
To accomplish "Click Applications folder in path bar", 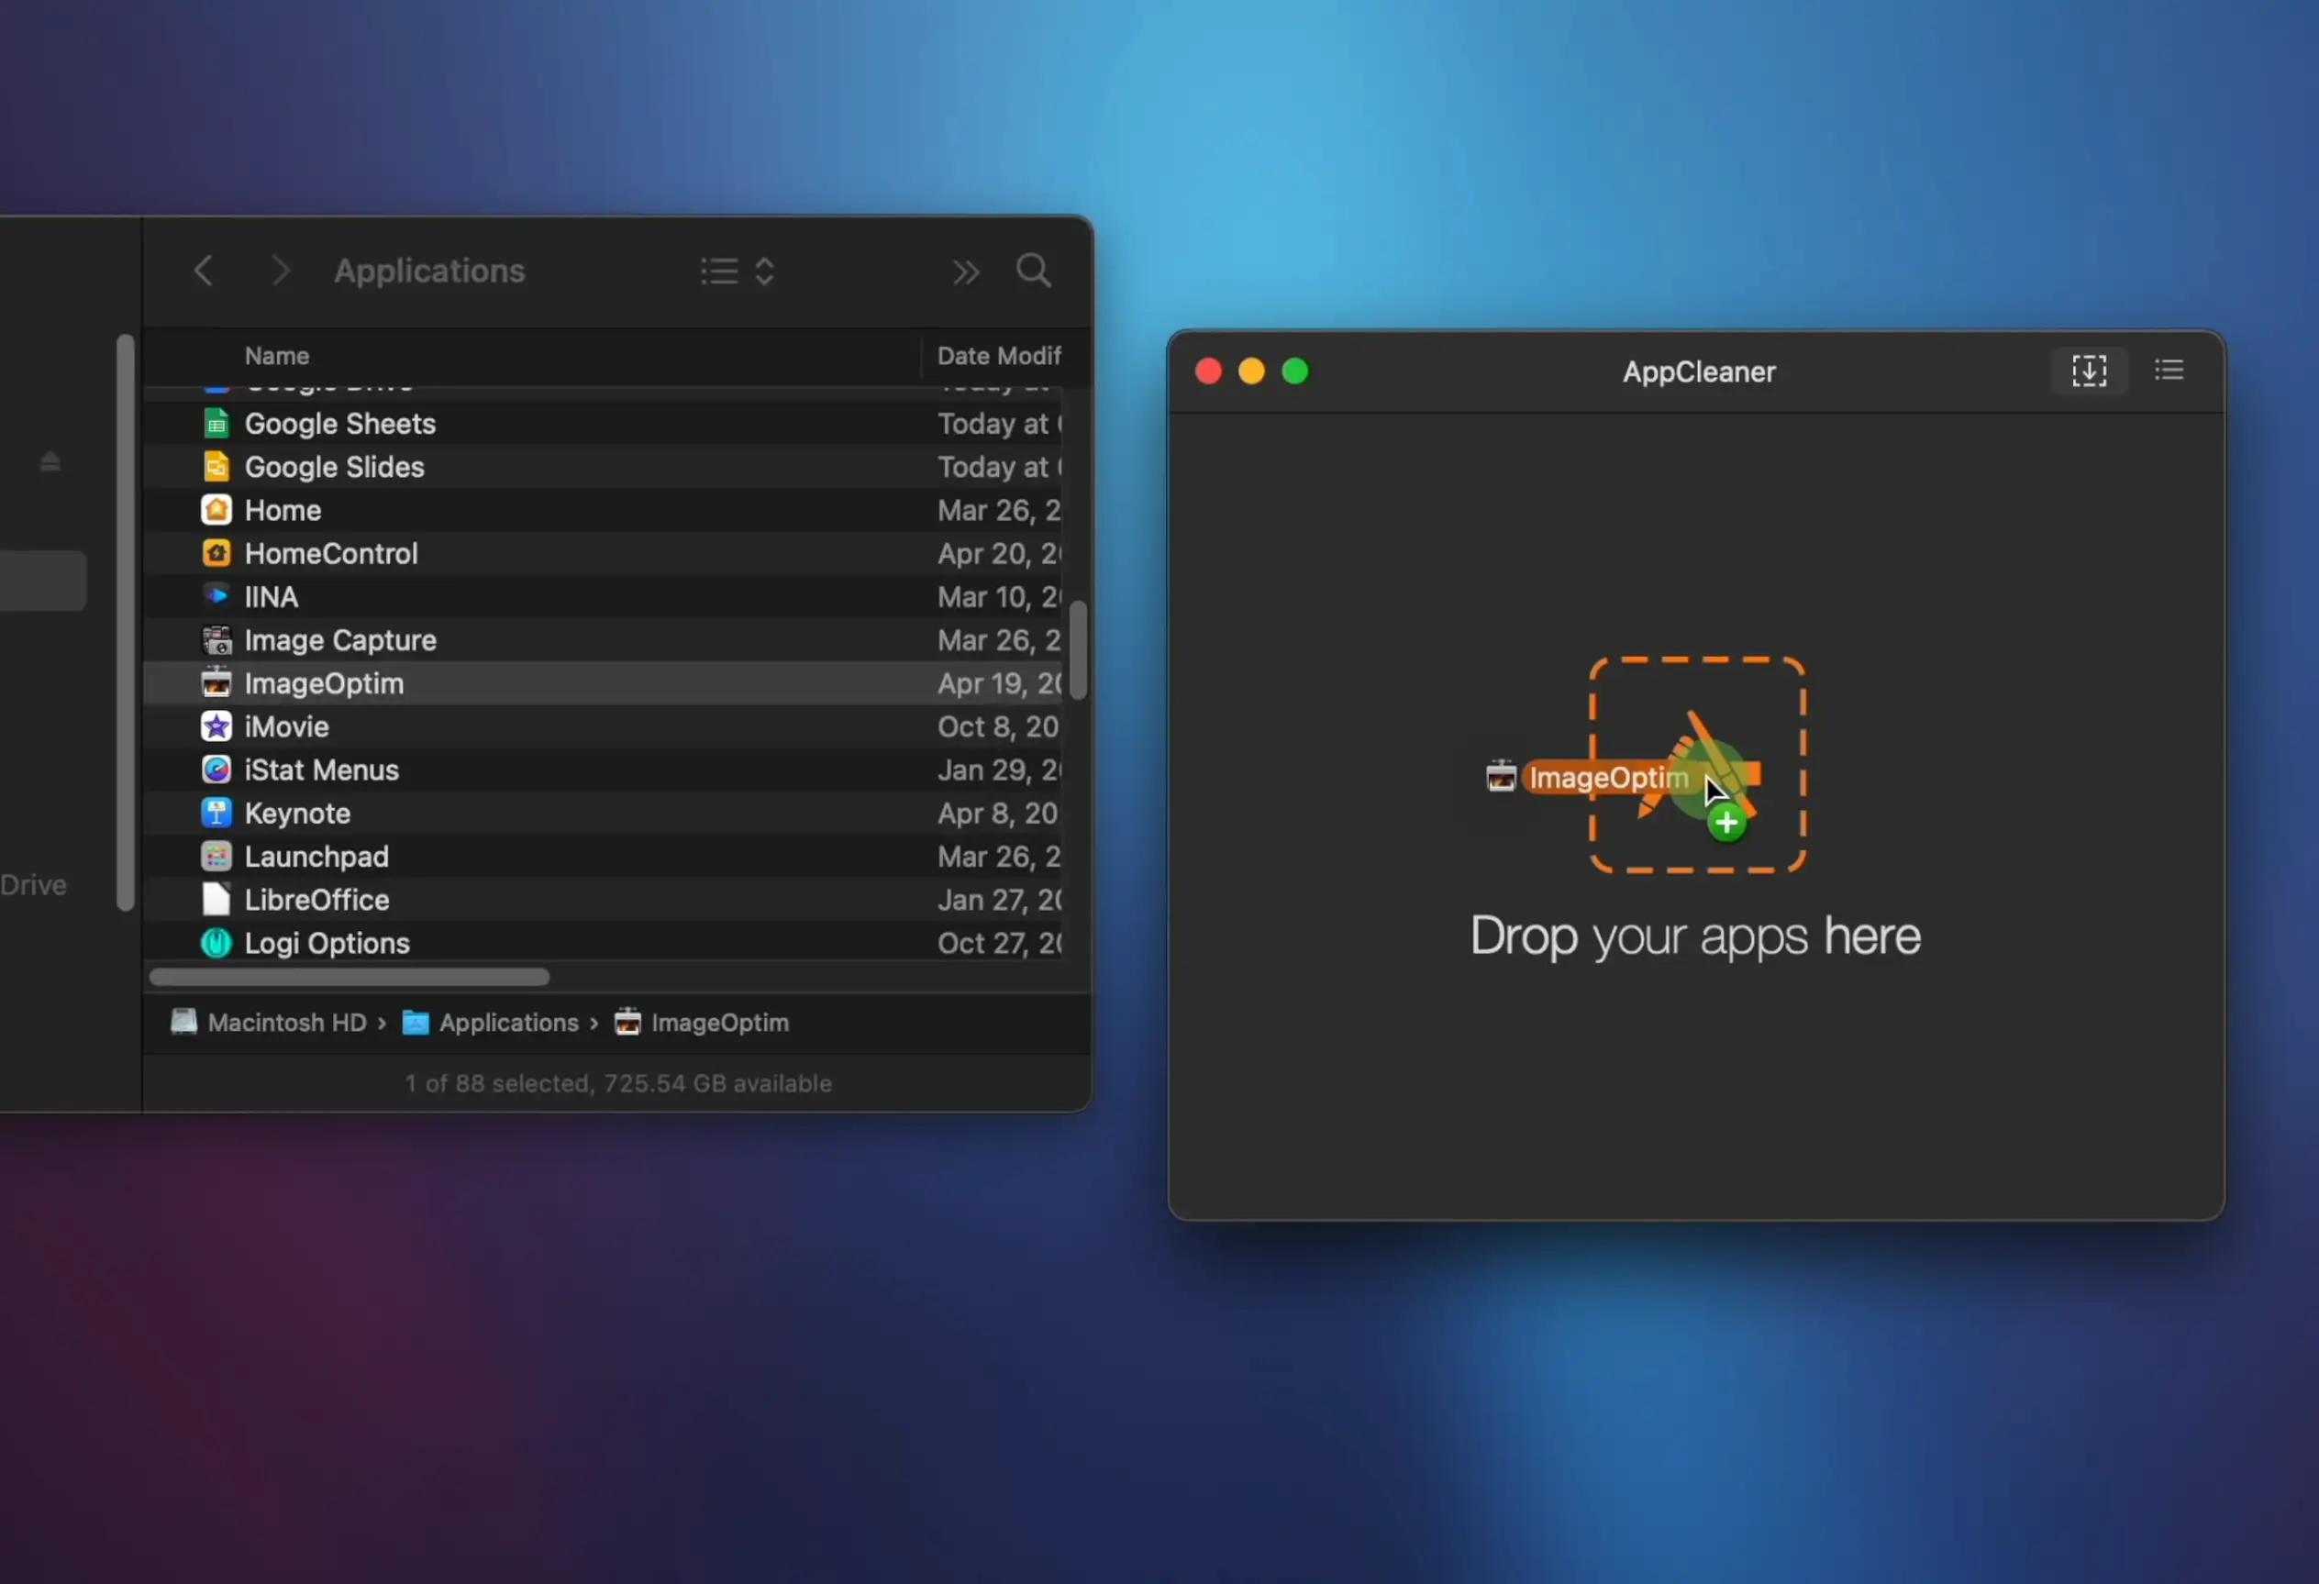I will (490, 1023).
